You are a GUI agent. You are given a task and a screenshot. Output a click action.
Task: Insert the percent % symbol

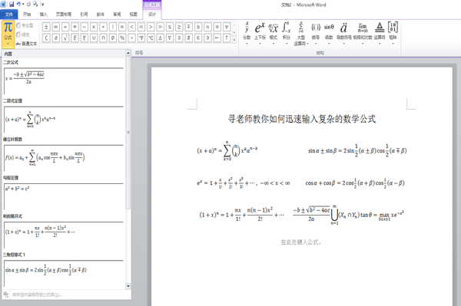122,38
